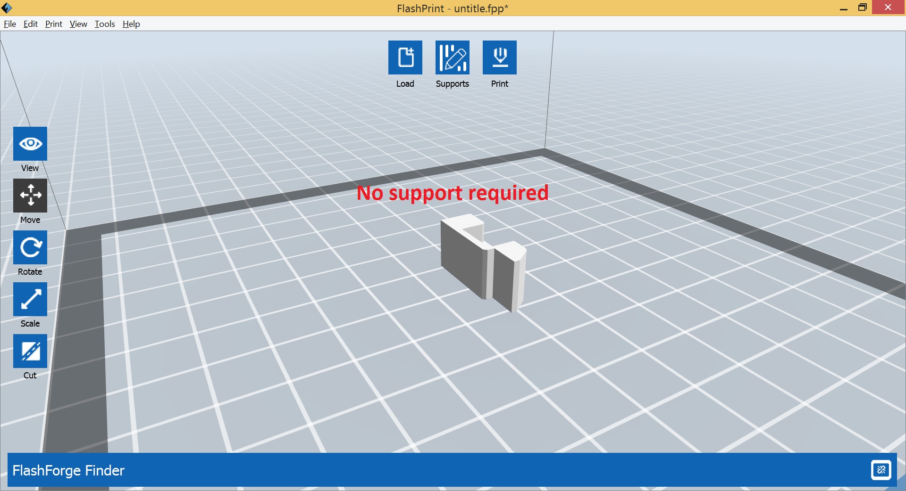The image size is (906, 491).
Task: Activate the Move tool
Action: 30,196
